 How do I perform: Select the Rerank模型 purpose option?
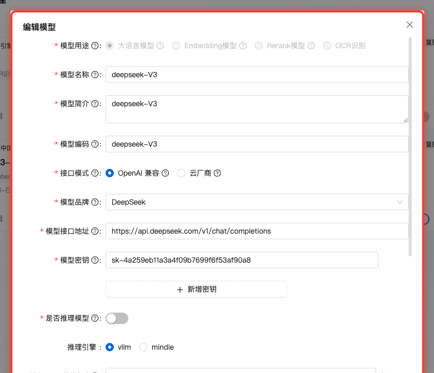[259, 46]
